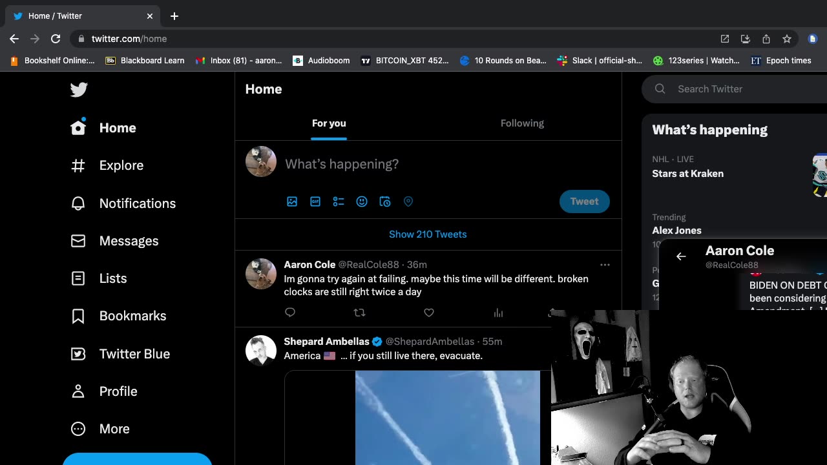Schedule the tweet with the calendar icon
This screenshot has height=465, width=827.
tap(385, 201)
